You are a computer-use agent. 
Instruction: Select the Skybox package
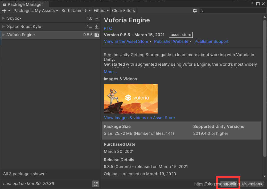pos(50,18)
